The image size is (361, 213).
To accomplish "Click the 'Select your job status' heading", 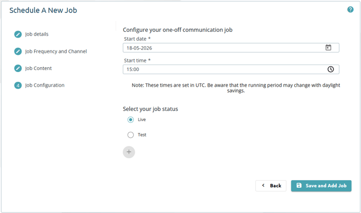I will (150, 109).
